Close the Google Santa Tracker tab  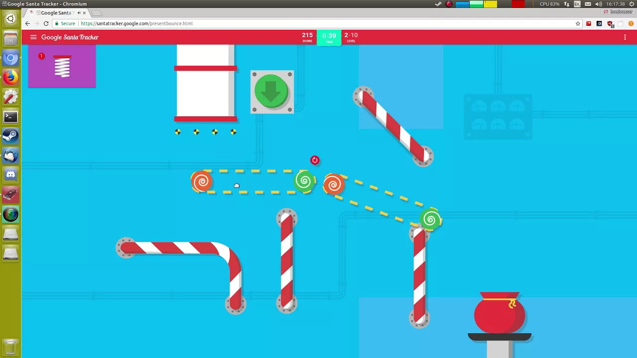tap(84, 13)
